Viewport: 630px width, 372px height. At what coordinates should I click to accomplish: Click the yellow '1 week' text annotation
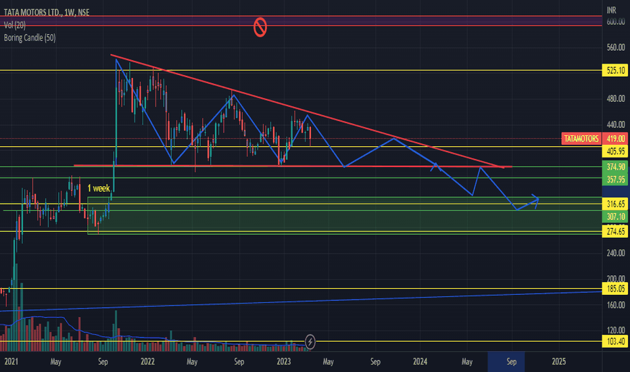click(99, 188)
